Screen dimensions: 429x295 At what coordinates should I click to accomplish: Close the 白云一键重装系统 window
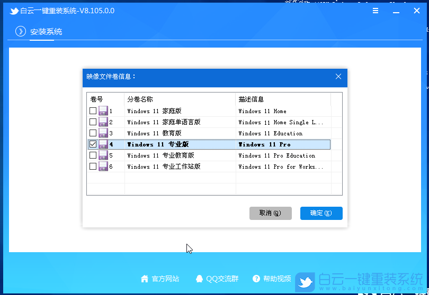click(x=417, y=11)
